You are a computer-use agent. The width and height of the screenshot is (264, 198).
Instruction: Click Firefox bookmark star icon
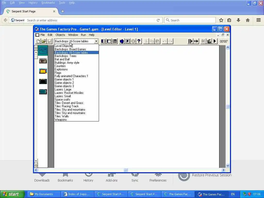tap(221, 20)
